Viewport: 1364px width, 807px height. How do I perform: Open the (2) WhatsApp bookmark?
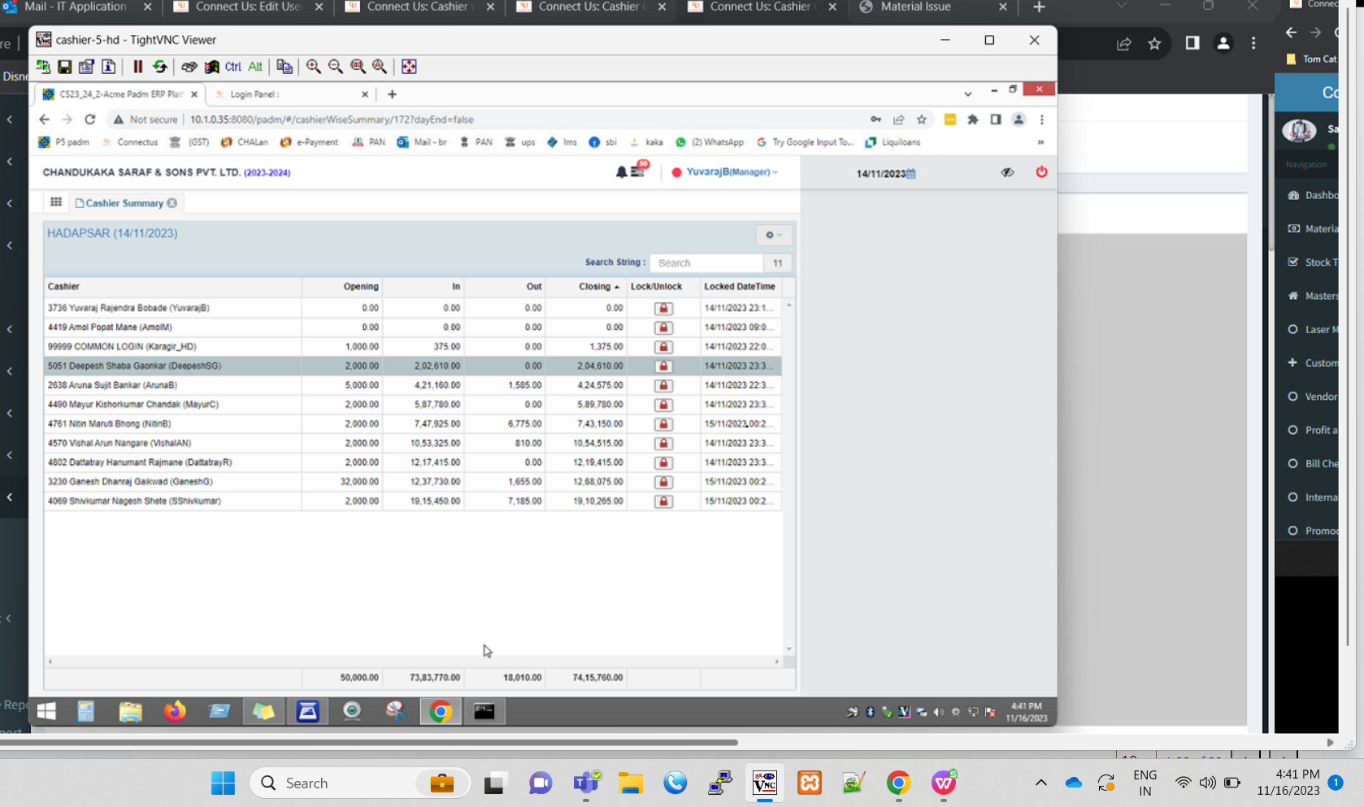click(x=710, y=142)
